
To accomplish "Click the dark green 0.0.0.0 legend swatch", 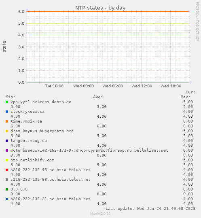I will click(7, 189).
